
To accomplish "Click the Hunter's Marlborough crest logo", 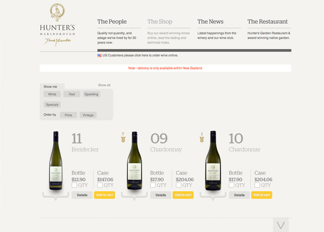I will pos(57,12).
